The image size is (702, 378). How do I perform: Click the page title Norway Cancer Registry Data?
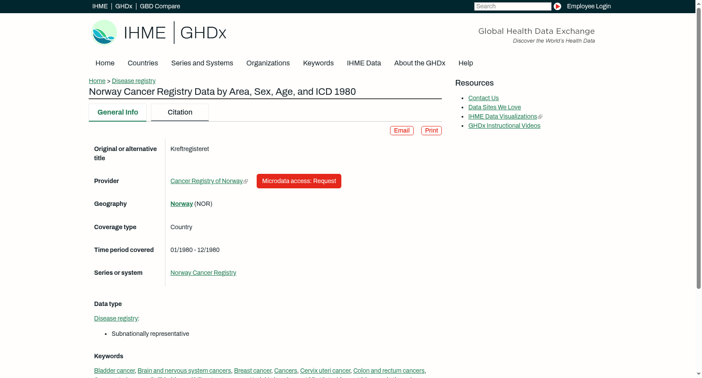click(222, 92)
